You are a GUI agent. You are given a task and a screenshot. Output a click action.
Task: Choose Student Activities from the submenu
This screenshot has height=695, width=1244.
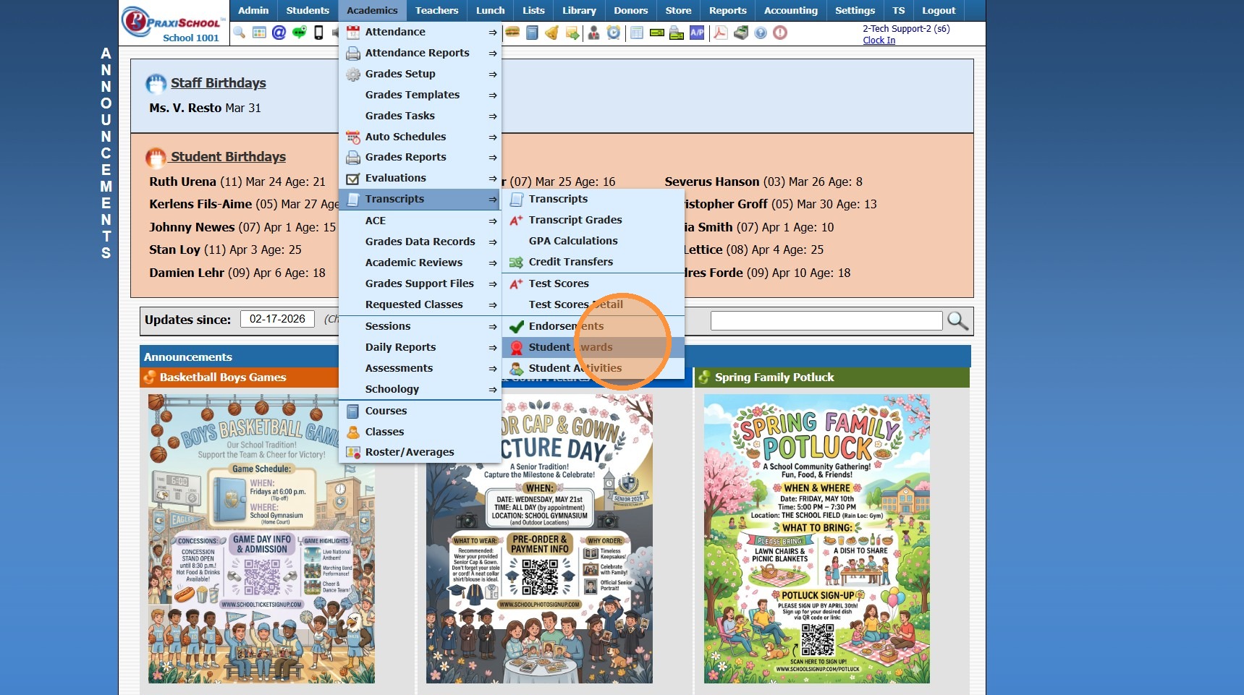(593, 368)
